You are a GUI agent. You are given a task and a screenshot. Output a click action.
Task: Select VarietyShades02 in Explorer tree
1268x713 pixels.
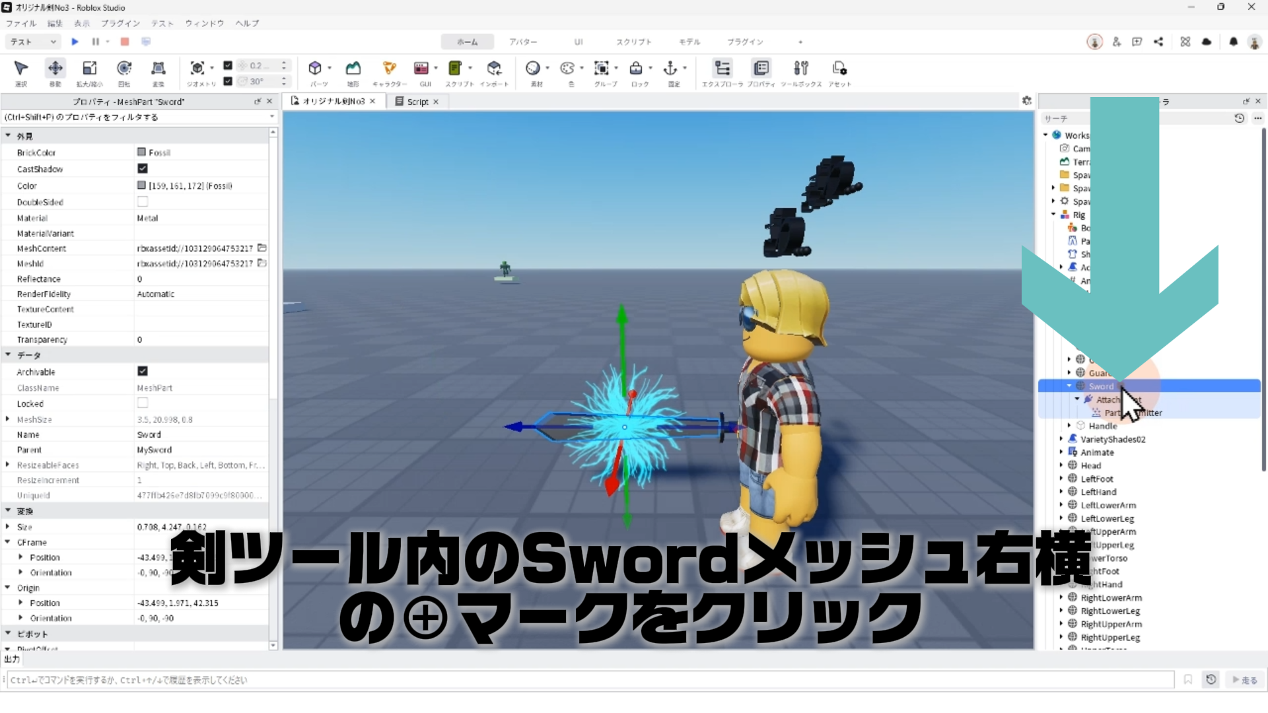(1113, 439)
